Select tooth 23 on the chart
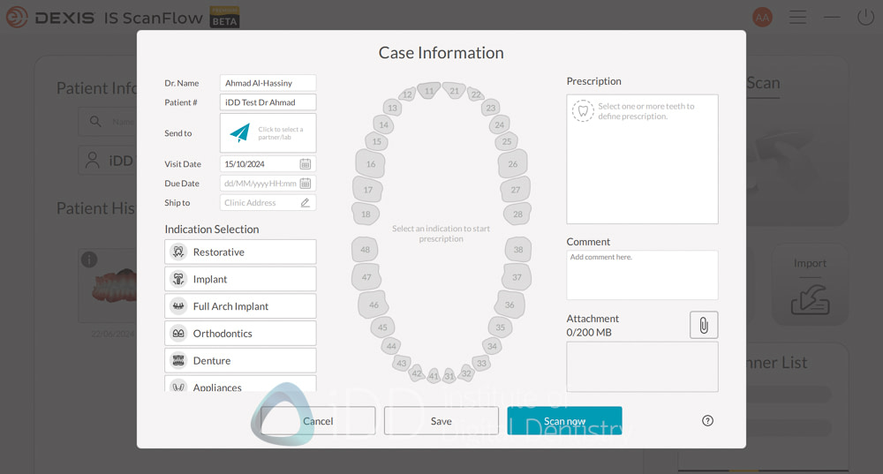The height and width of the screenshot is (474, 883). 491,108
